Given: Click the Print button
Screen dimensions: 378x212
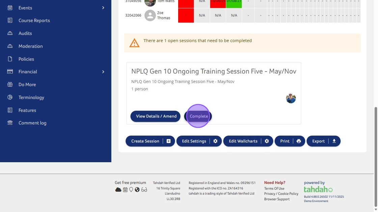Looking at the screenshot, I should pyautogui.click(x=290, y=141).
